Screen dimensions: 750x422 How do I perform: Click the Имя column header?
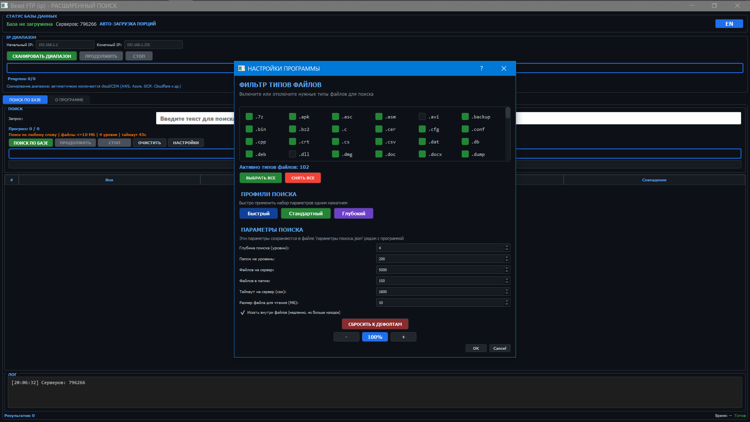109,180
